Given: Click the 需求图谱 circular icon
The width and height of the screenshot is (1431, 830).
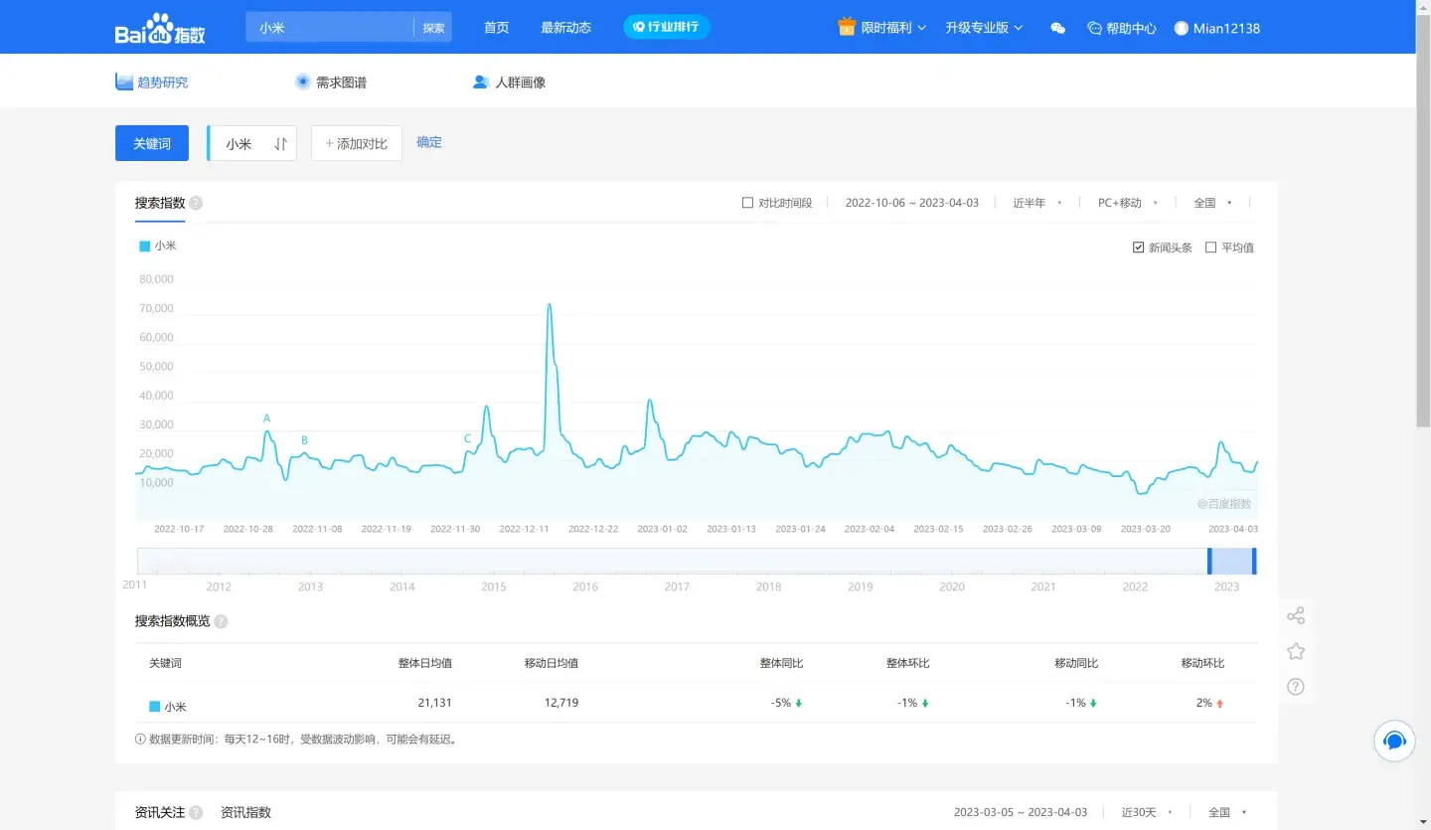Looking at the screenshot, I should [x=303, y=82].
